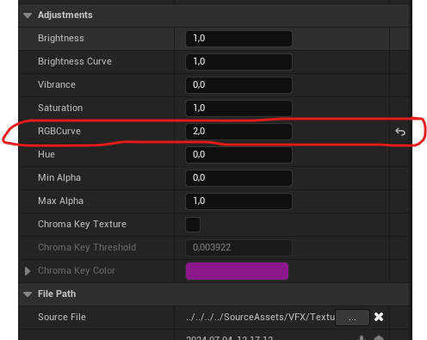Select the Chroma Key Threshold label
Image resolution: width=427 pixels, height=340 pixels.
(87, 247)
